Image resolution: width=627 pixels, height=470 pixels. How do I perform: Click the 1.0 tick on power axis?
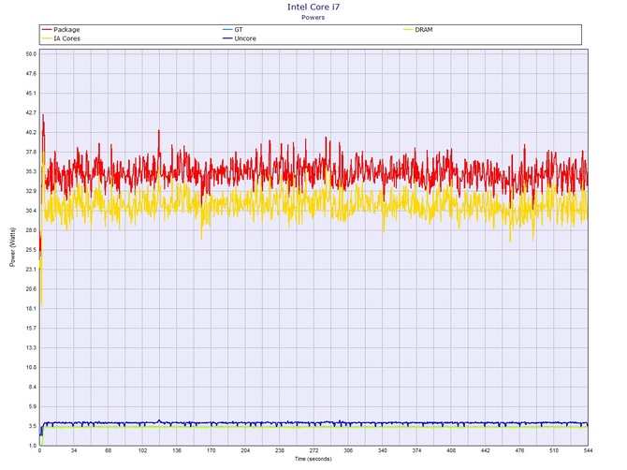[x=32, y=446]
